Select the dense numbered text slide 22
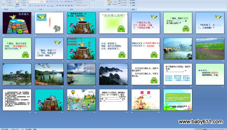Screen dimensions: 227x130 click(17, 100)
